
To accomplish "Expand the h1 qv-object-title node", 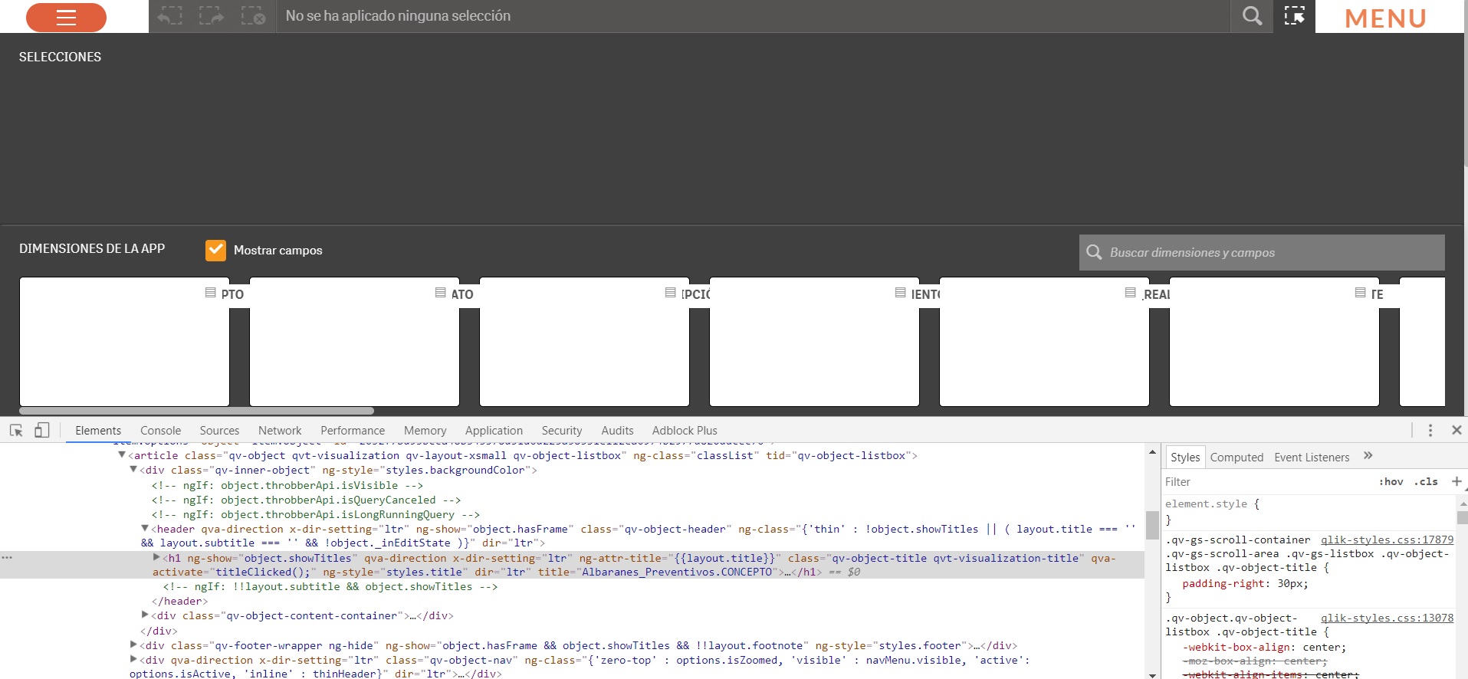I will coord(156,557).
